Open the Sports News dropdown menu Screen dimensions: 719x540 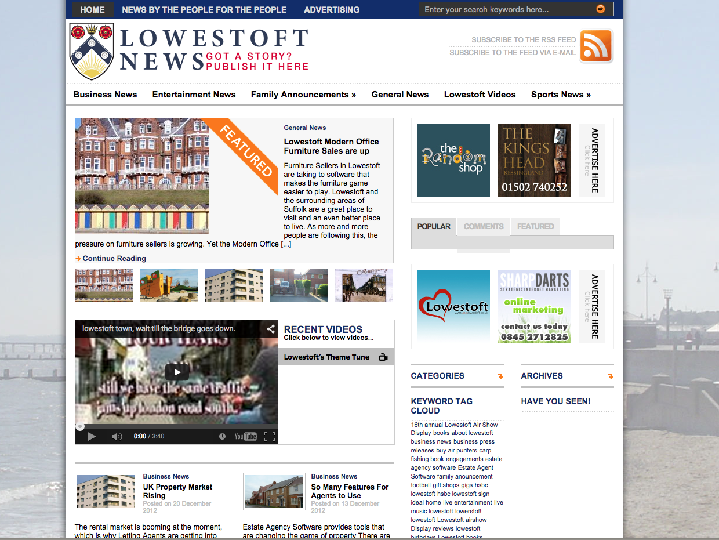point(561,95)
